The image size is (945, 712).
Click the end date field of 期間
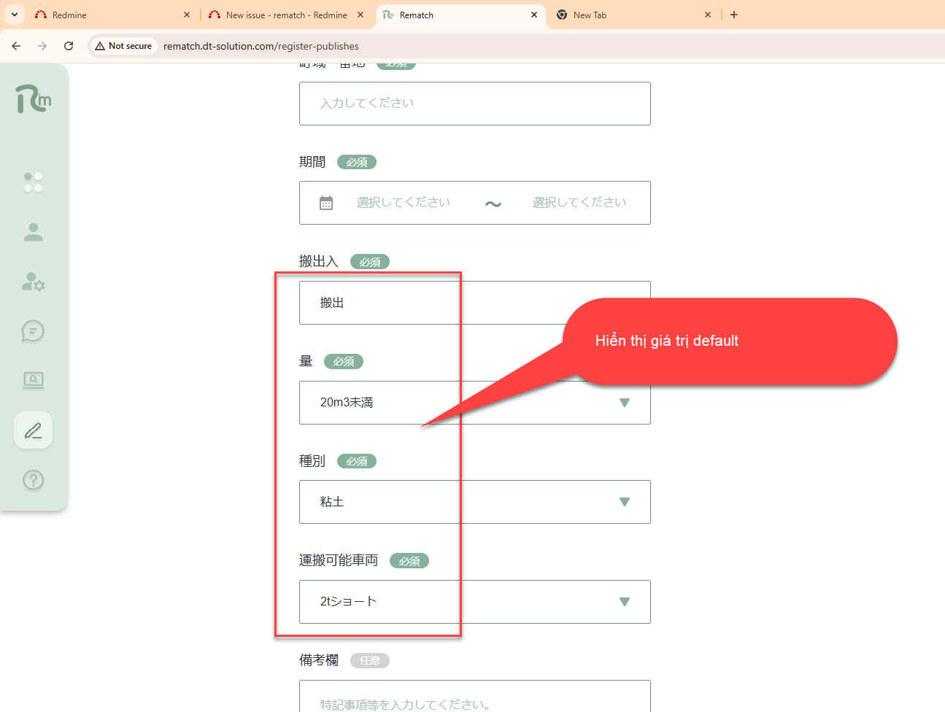tap(579, 203)
